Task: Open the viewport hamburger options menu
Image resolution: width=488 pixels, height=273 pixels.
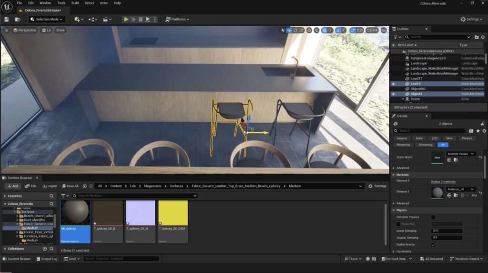Action: (6, 30)
